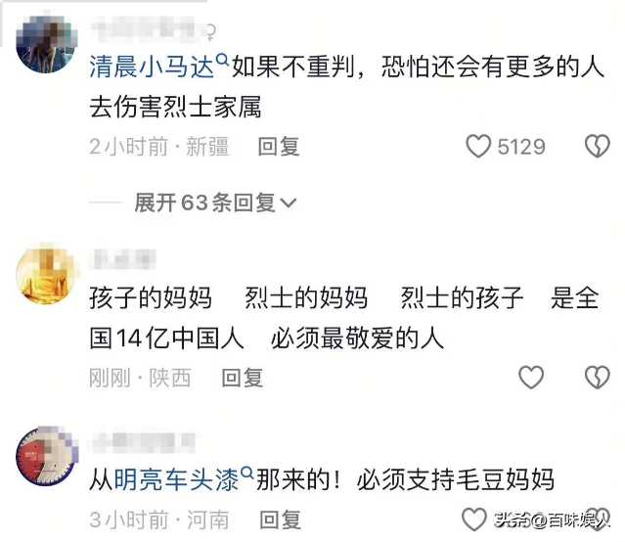Like the comment with 5129 likes
The image size is (625, 542).
[478, 146]
